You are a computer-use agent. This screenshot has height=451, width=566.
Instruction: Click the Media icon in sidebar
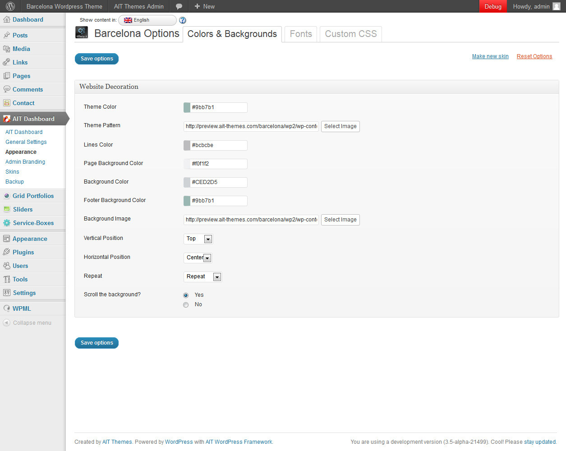(7, 49)
